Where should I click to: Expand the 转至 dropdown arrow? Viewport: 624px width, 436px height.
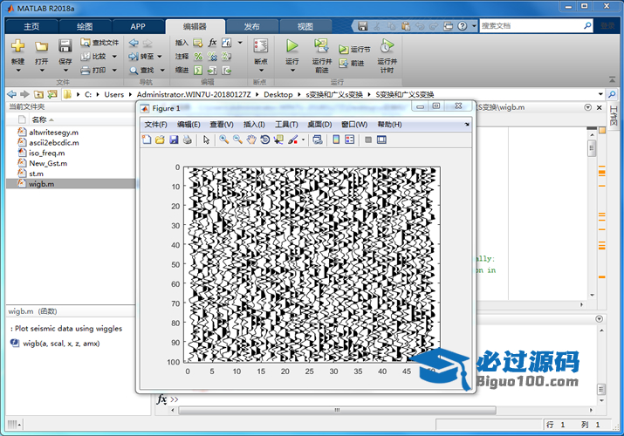click(x=160, y=57)
